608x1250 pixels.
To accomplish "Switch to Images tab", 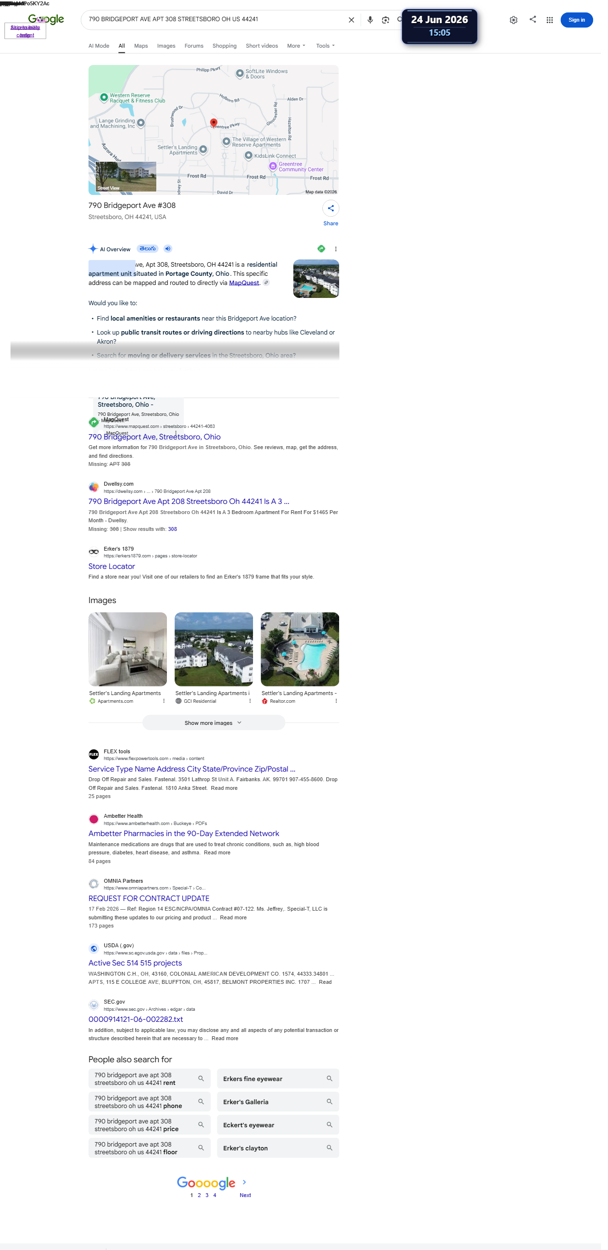I will tap(168, 46).
